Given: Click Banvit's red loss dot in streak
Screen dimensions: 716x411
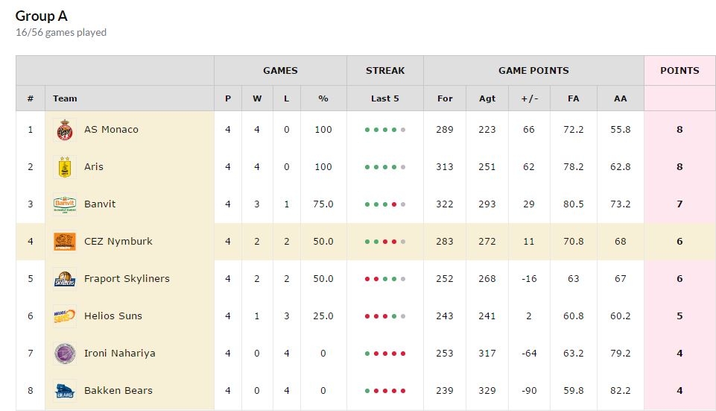Looking at the screenshot, I should pos(394,204).
